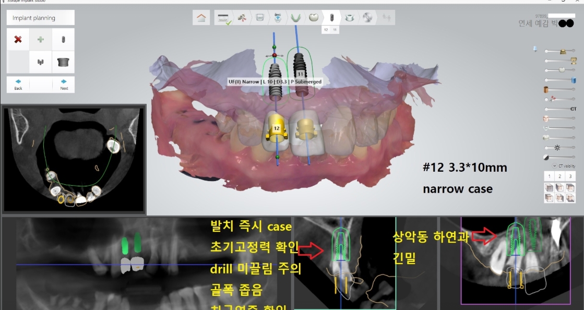The image size is (584, 310).
Task: Add a new implant with plus icon
Action: click(41, 40)
